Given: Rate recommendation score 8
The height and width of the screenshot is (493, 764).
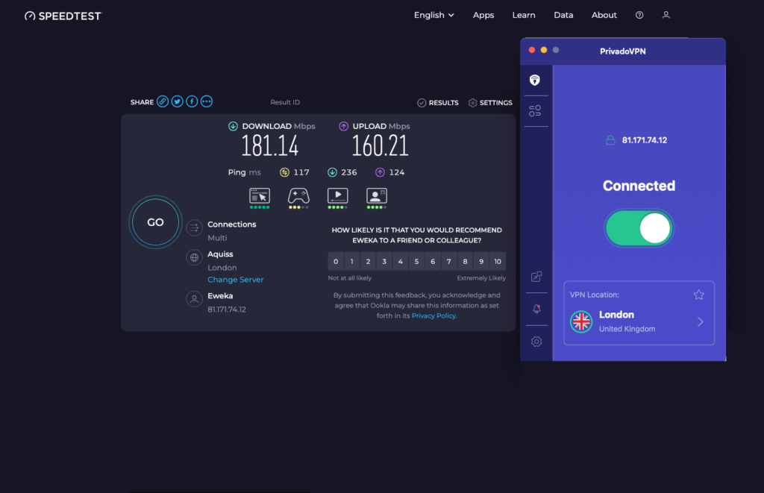Looking at the screenshot, I should 465,262.
